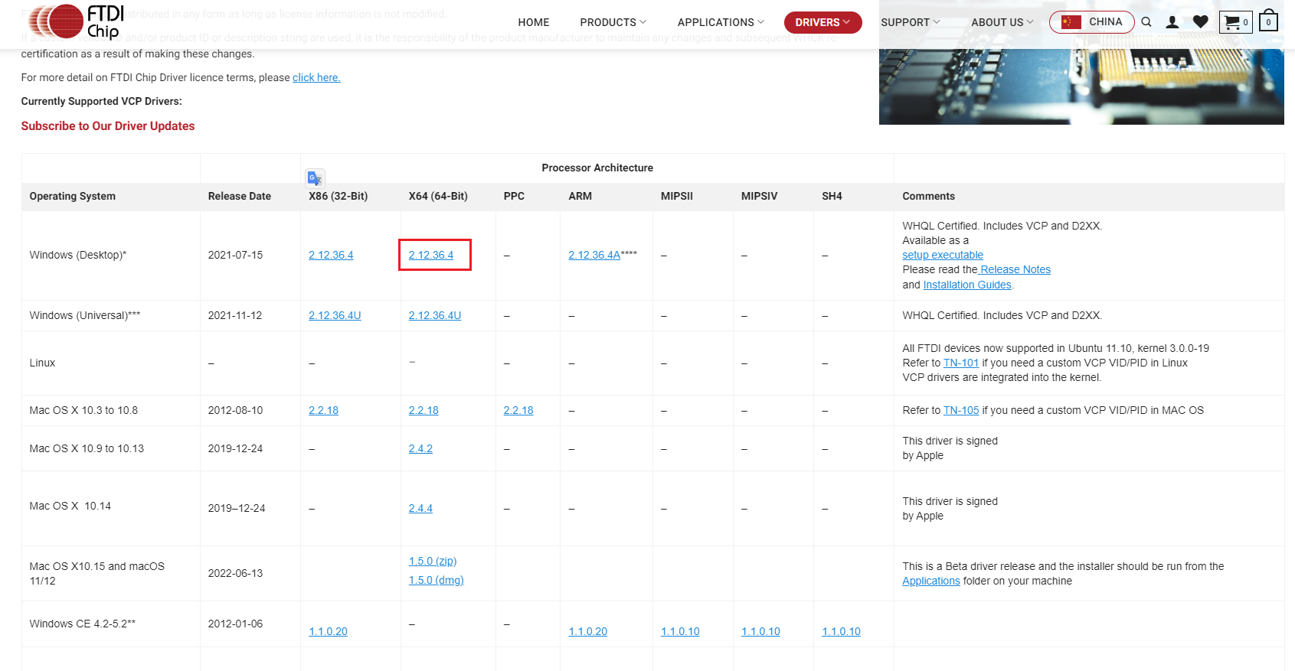Viewport: 1295px width, 671px height.
Task: Download Mac driver version 2.4.4
Action: pyautogui.click(x=420, y=508)
